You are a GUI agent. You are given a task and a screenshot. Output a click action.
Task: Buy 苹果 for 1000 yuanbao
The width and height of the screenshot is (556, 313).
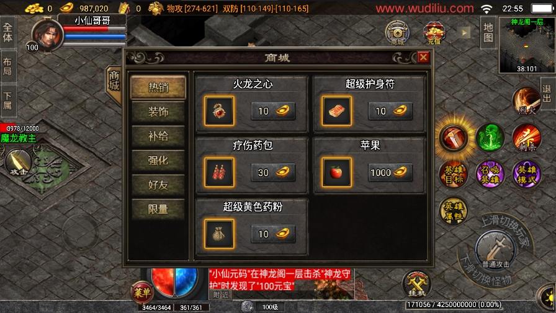tap(390, 172)
